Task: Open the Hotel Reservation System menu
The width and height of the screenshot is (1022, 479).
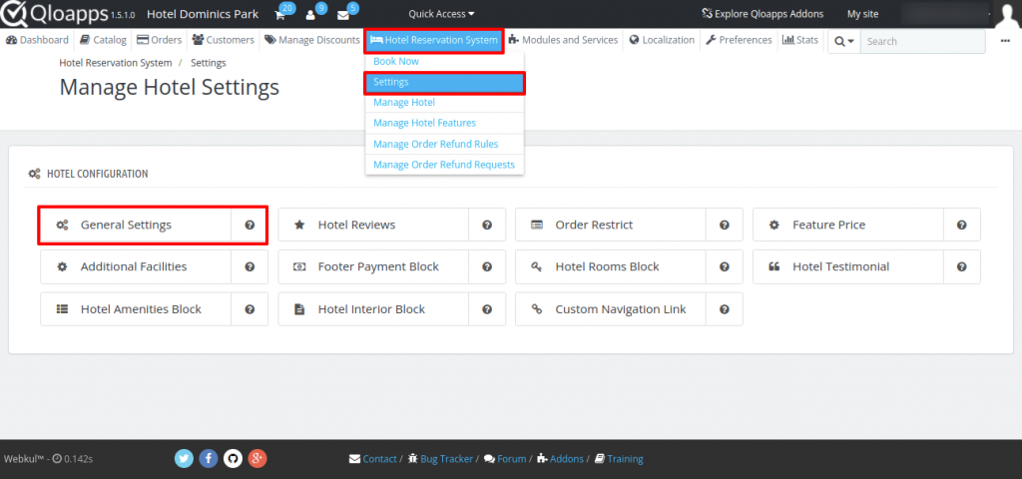Action: (434, 40)
